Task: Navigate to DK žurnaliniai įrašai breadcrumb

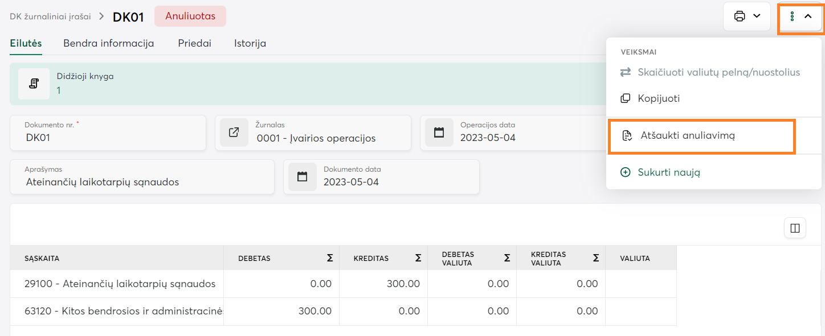Action: 50,16
